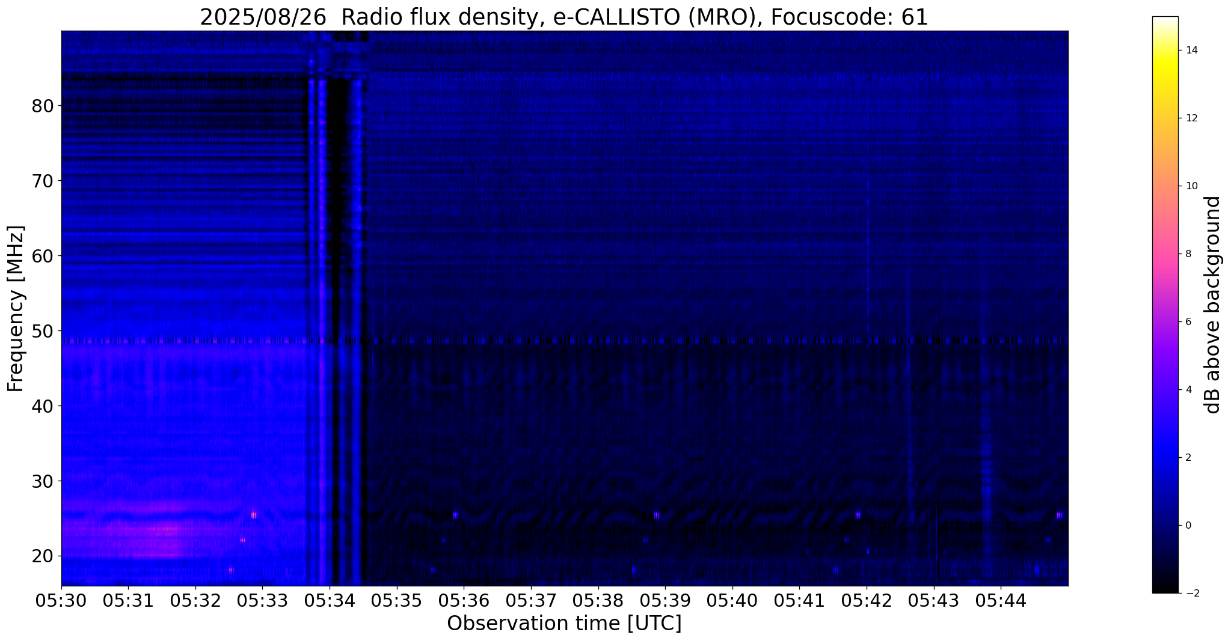Click the colorbar tick value 6

pos(1188,322)
